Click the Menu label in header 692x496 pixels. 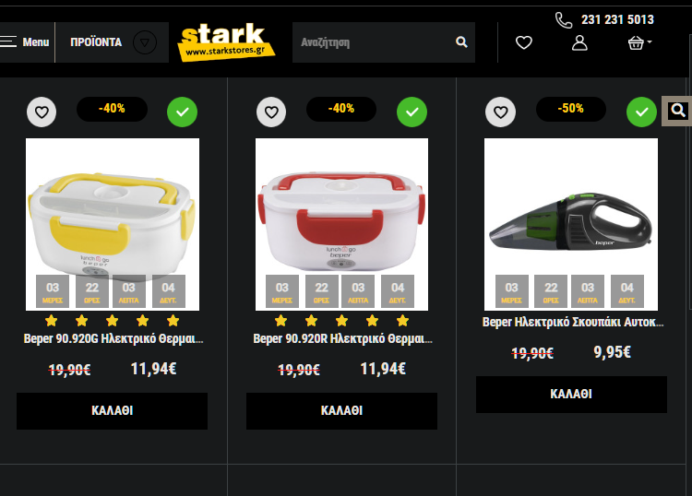pyautogui.click(x=36, y=42)
